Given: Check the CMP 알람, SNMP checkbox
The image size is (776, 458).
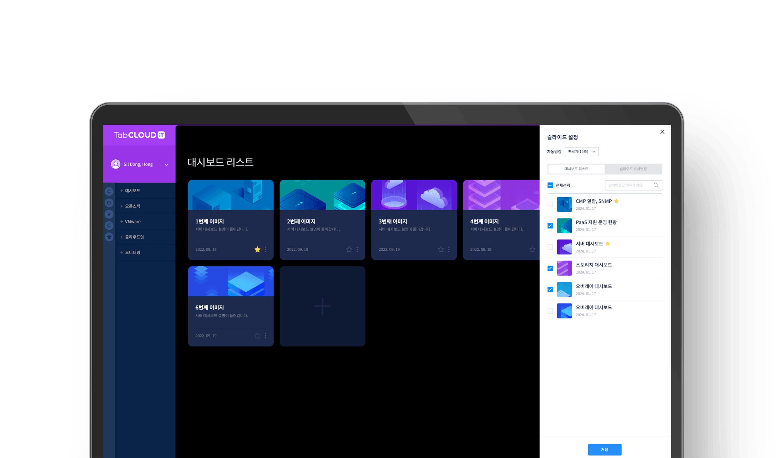Looking at the screenshot, I should point(550,205).
